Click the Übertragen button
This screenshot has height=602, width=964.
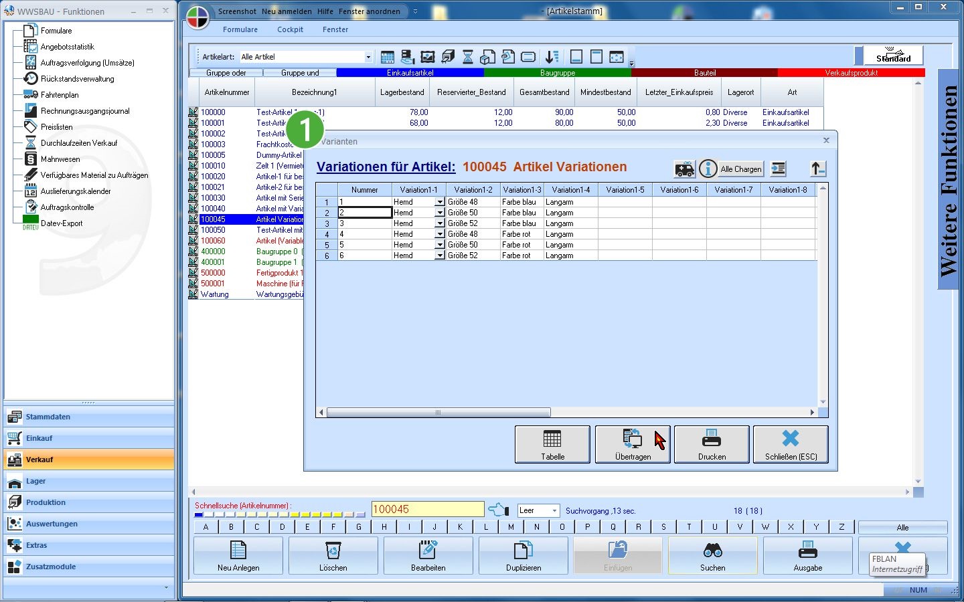tap(633, 444)
